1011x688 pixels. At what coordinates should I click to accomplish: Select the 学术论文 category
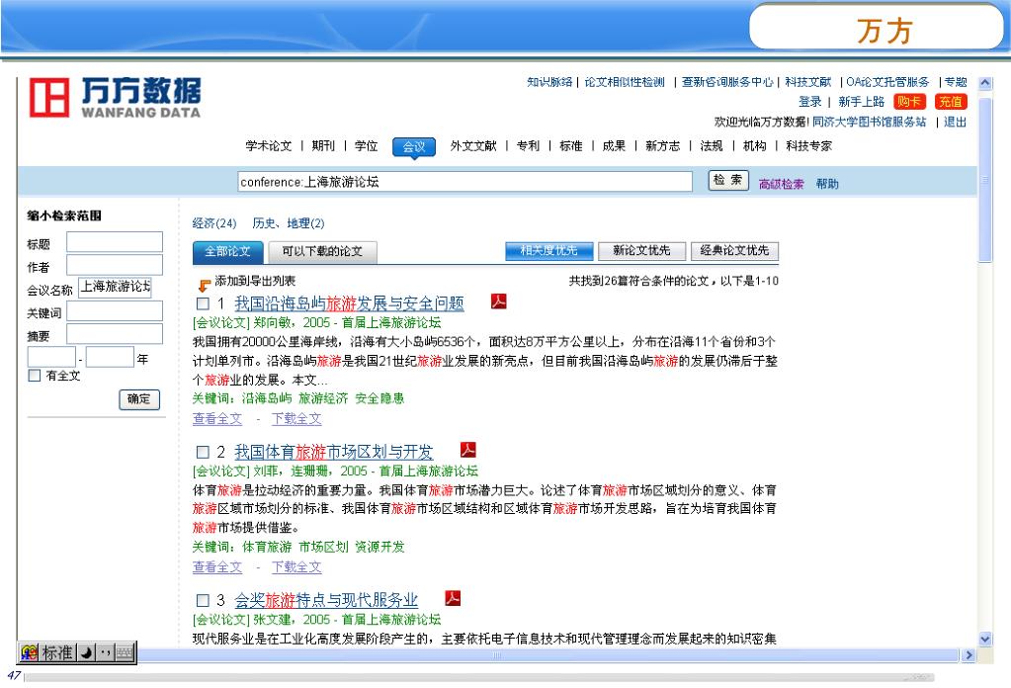[x=268, y=145]
